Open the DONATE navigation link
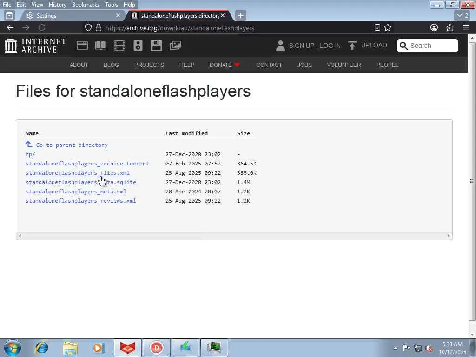476x357 pixels. [x=225, y=65]
